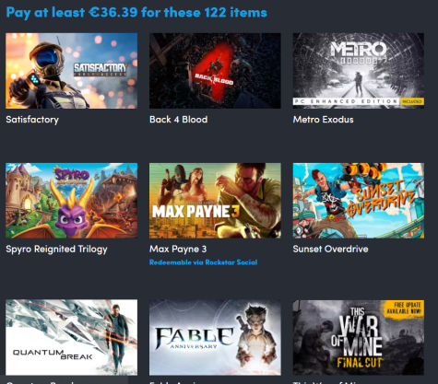Screen dimensions: 438x384
Task: Select the Quantum Break cover image
Action: [x=71, y=337]
